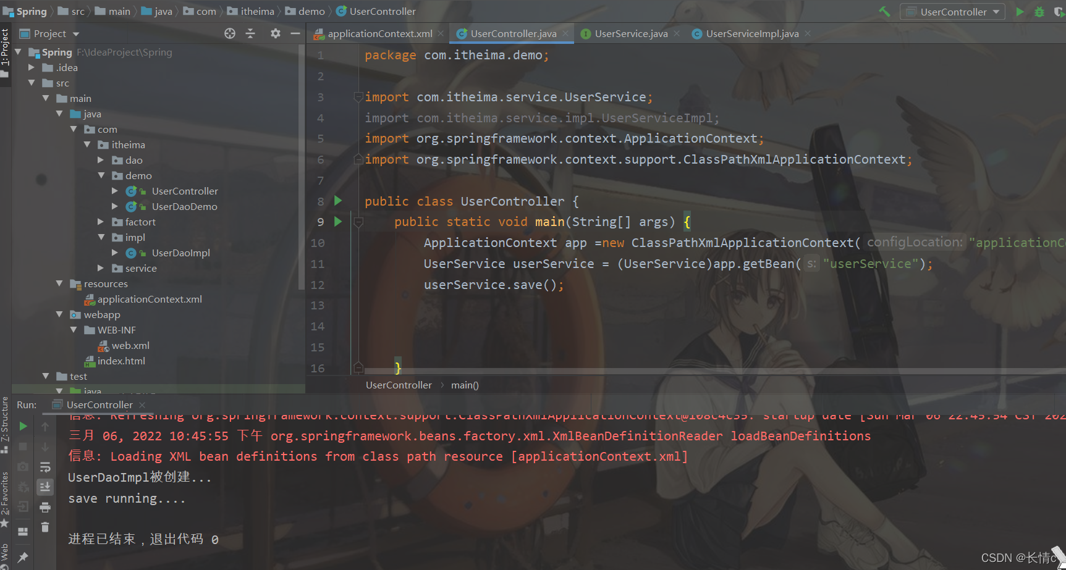Close the UserController.java editor tab
The width and height of the screenshot is (1066, 570).
pyautogui.click(x=565, y=33)
